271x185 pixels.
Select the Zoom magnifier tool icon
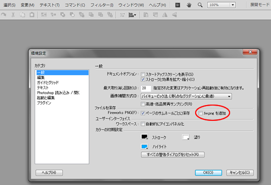(200, 5)
